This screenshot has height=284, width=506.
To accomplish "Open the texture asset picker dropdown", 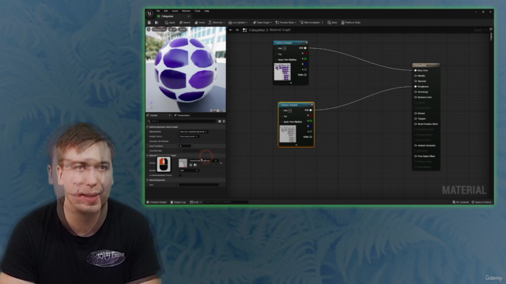I will (x=203, y=160).
